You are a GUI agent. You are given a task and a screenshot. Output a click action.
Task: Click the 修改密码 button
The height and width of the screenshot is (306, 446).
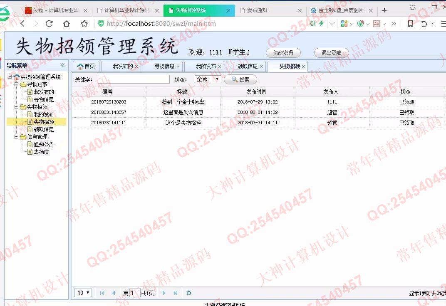[283, 53]
